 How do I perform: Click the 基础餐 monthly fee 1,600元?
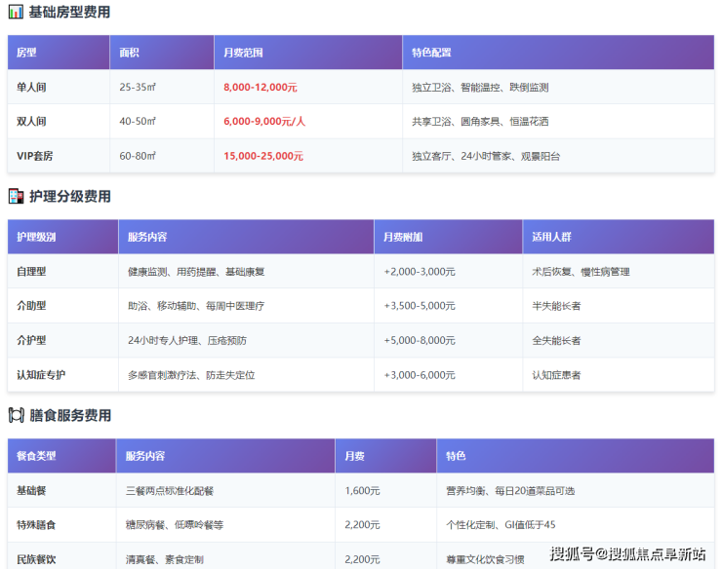click(362, 491)
